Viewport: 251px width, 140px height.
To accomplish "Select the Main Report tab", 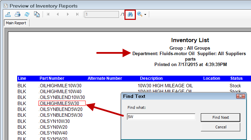I will pos(15,23).
